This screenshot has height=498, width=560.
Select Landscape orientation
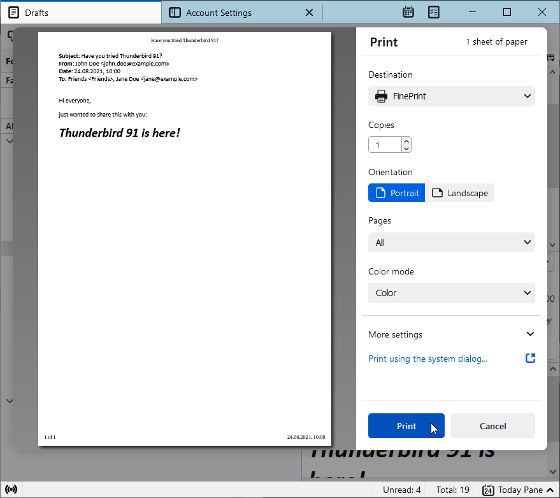click(459, 193)
